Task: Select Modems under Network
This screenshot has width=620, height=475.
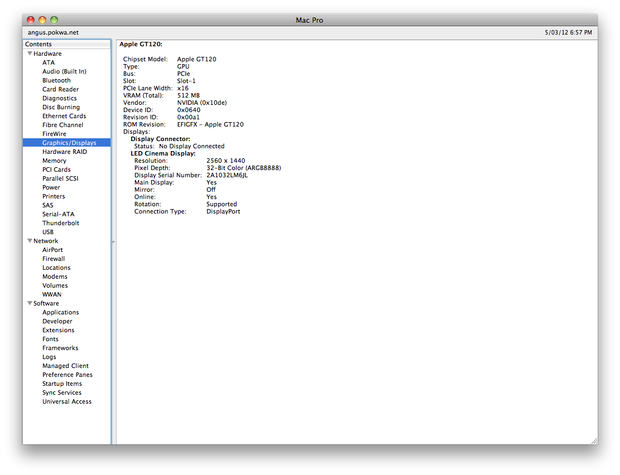Action: point(55,277)
